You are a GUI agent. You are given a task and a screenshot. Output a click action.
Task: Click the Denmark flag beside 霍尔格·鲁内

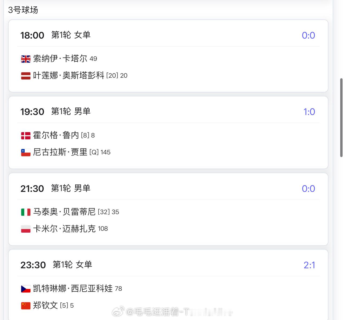[x=26, y=136]
